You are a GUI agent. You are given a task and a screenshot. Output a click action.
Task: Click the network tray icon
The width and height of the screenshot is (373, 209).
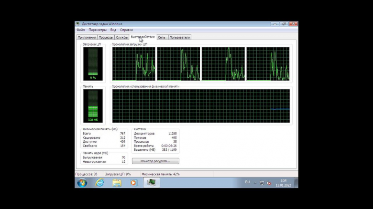tap(262, 183)
